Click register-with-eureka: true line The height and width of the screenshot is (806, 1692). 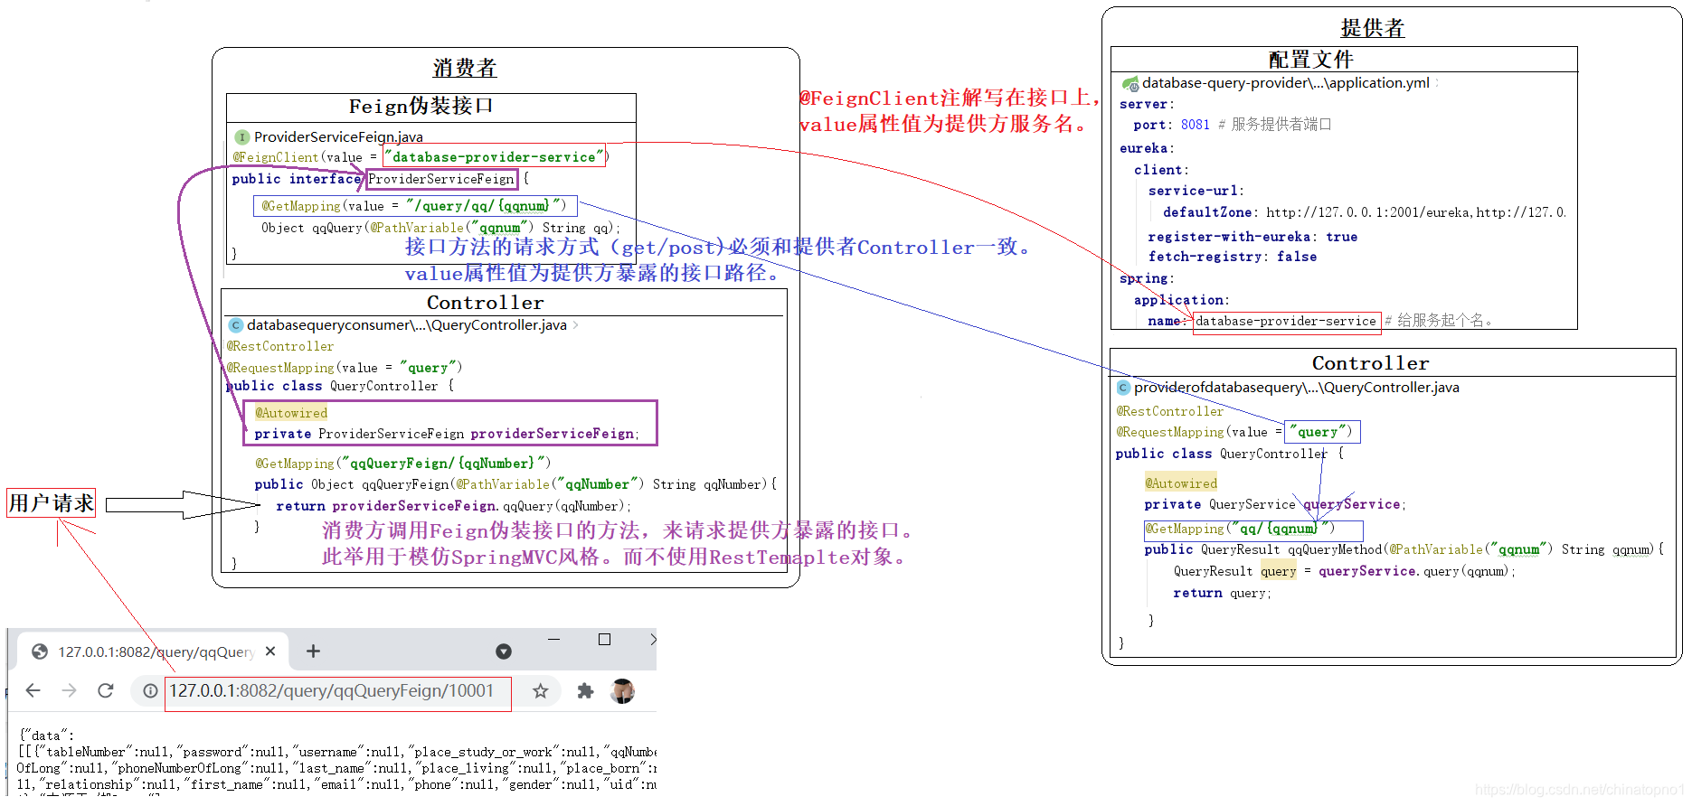[1252, 237]
